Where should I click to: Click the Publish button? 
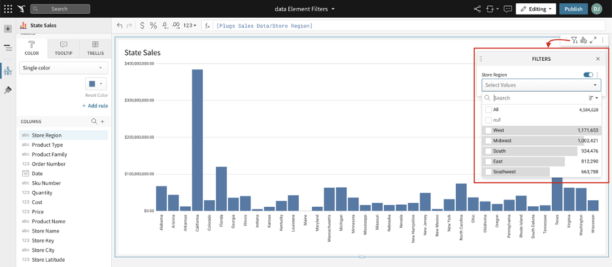pyautogui.click(x=573, y=9)
